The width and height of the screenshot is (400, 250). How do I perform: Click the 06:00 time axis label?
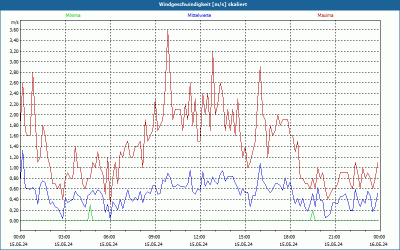coord(110,237)
